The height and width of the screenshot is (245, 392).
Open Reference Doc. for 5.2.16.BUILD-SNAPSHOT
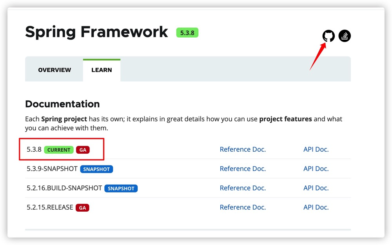click(x=243, y=188)
